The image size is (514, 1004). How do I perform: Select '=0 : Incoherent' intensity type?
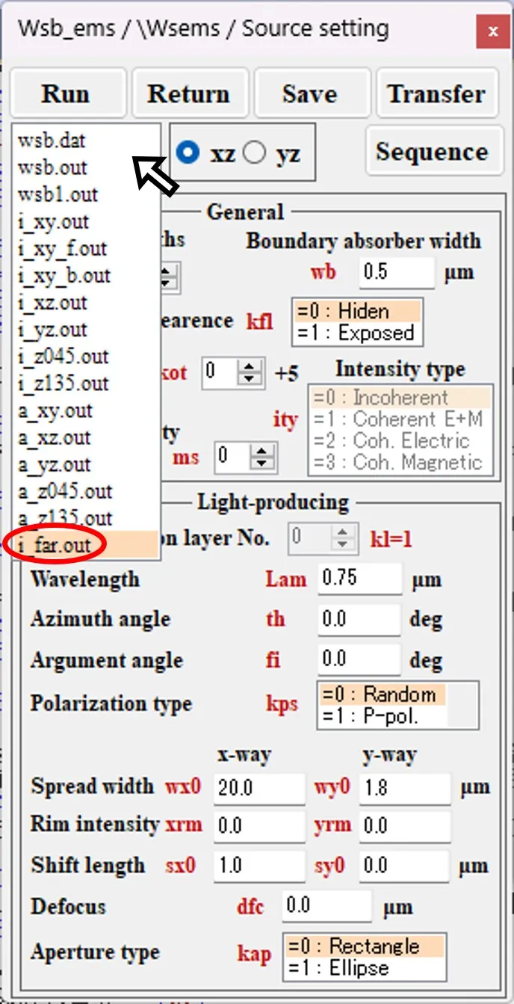tap(400, 397)
